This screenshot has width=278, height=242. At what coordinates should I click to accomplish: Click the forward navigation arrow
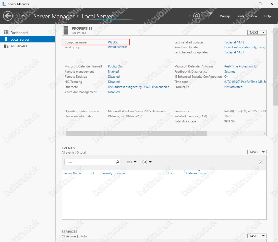click(17, 16)
